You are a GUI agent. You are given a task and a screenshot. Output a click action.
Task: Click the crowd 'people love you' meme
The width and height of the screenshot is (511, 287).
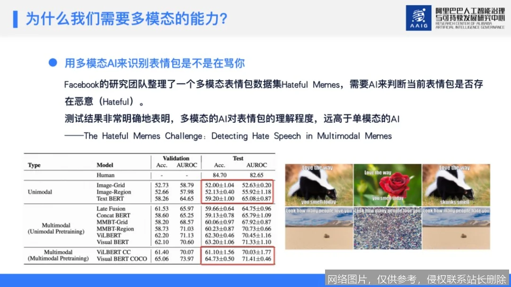click(x=388, y=228)
